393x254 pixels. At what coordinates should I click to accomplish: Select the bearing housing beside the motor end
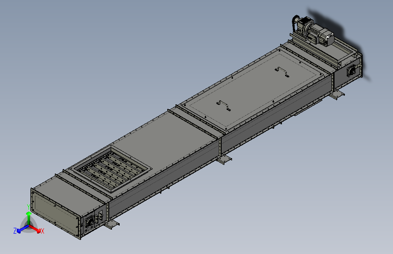tap(351, 71)
